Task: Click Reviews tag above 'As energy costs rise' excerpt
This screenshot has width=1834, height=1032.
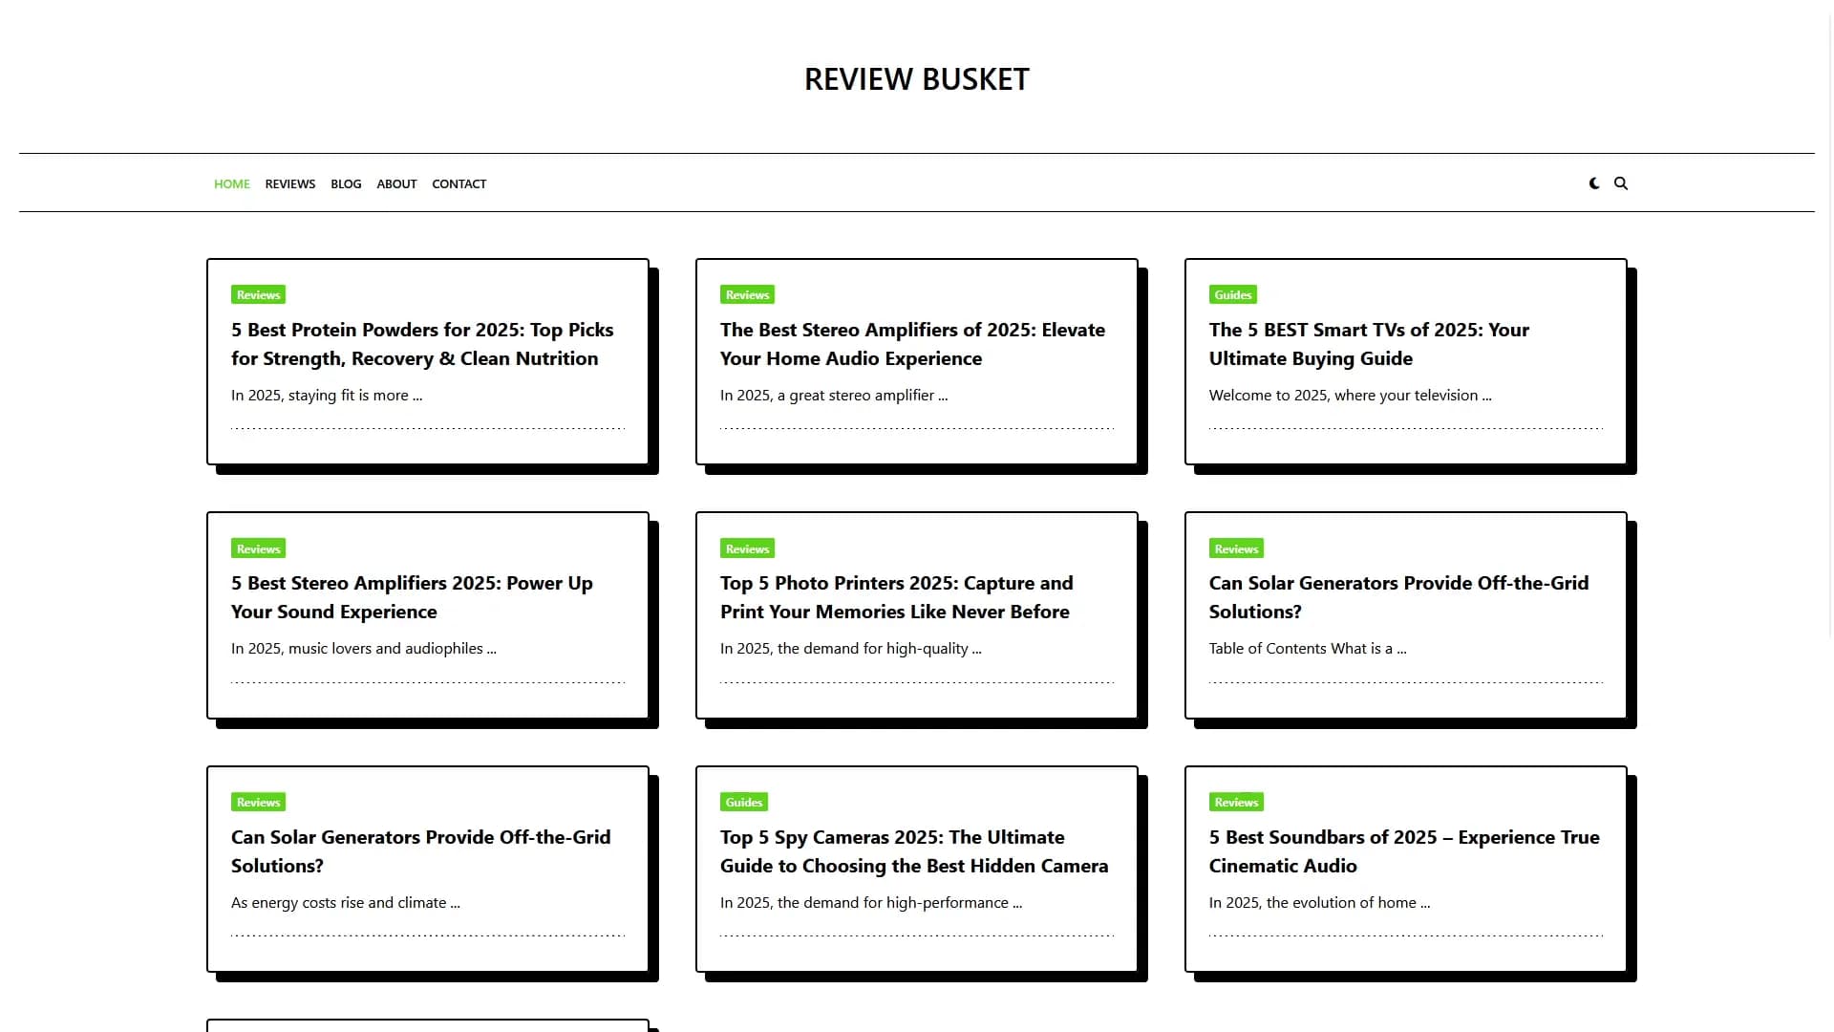Action: tap(259, 803)
